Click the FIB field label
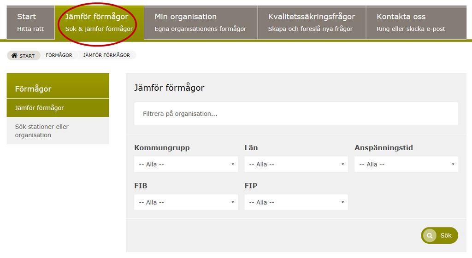Viewport: 472px width, 258px height. 141,186
